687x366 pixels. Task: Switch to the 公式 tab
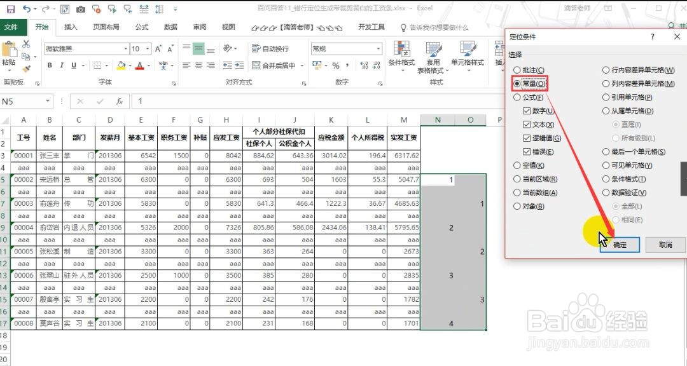tap(141, 27)
